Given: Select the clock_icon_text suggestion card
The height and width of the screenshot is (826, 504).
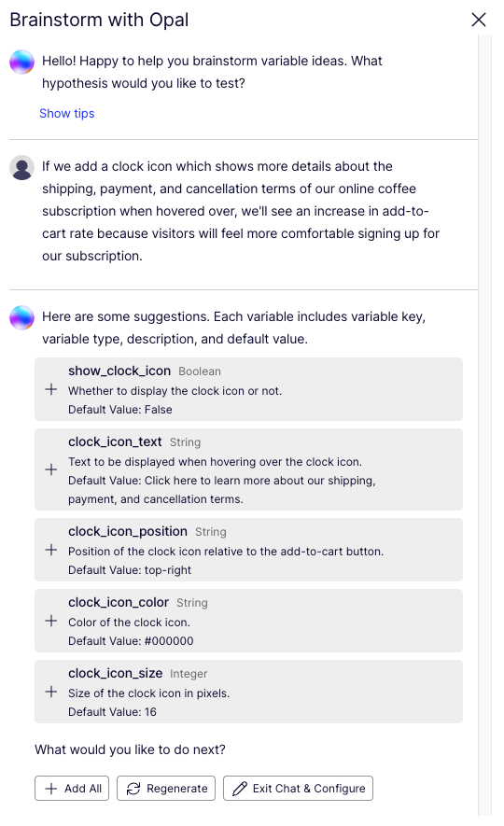Looking at the screenshot, I should 248,469.
